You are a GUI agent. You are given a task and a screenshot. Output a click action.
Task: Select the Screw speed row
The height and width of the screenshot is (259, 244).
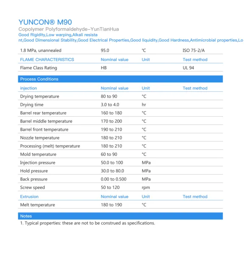[x=120, y=187]
